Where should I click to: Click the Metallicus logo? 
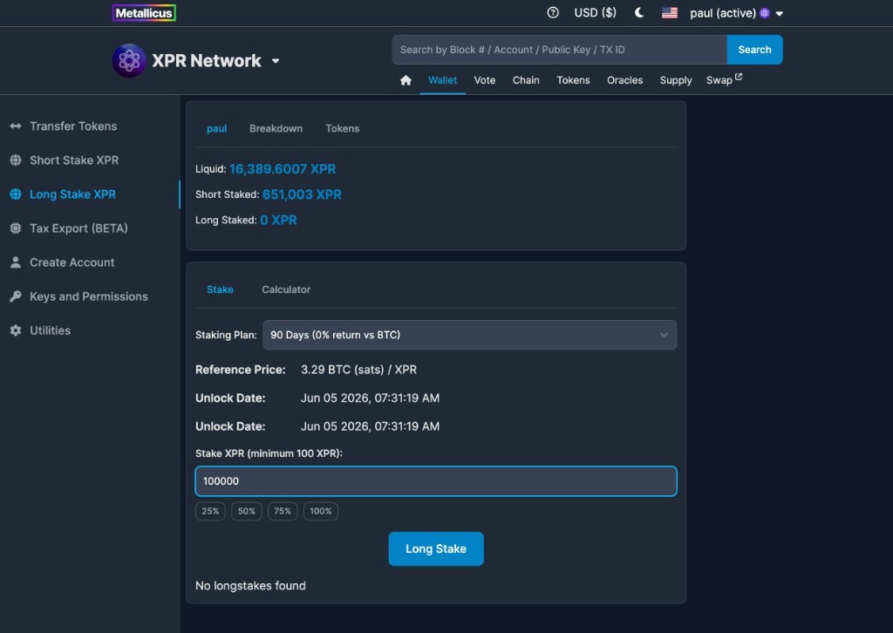click(x=144, y=12)
